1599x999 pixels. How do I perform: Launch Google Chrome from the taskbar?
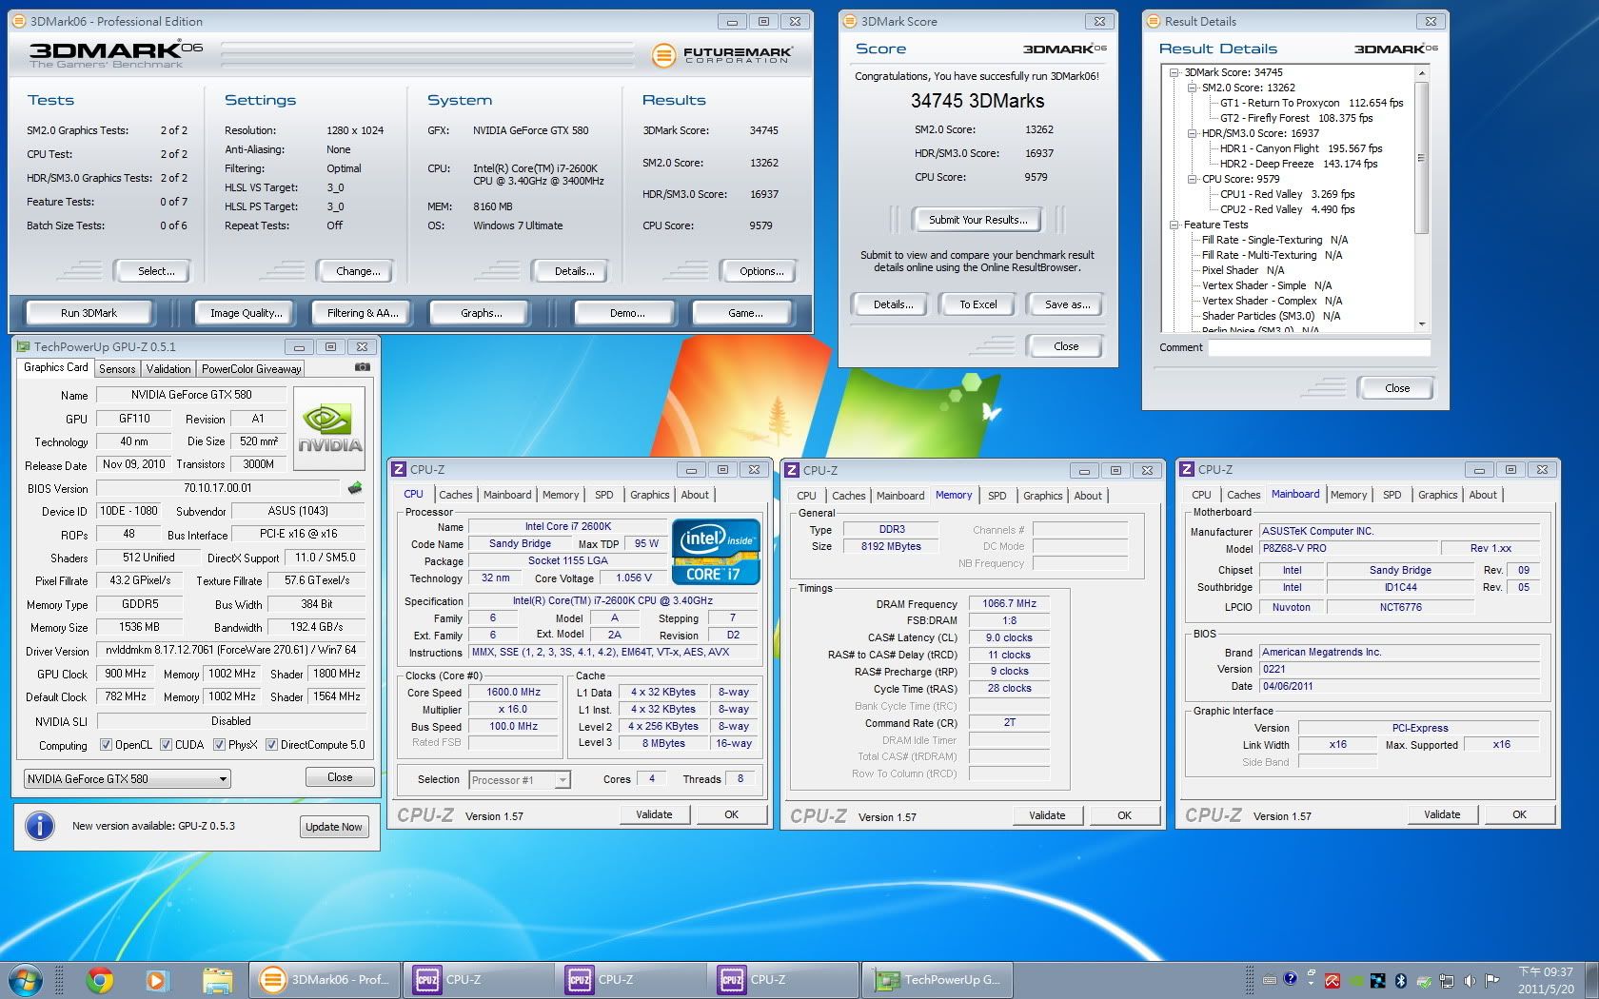pyautogui.click(x=99, y=980)
